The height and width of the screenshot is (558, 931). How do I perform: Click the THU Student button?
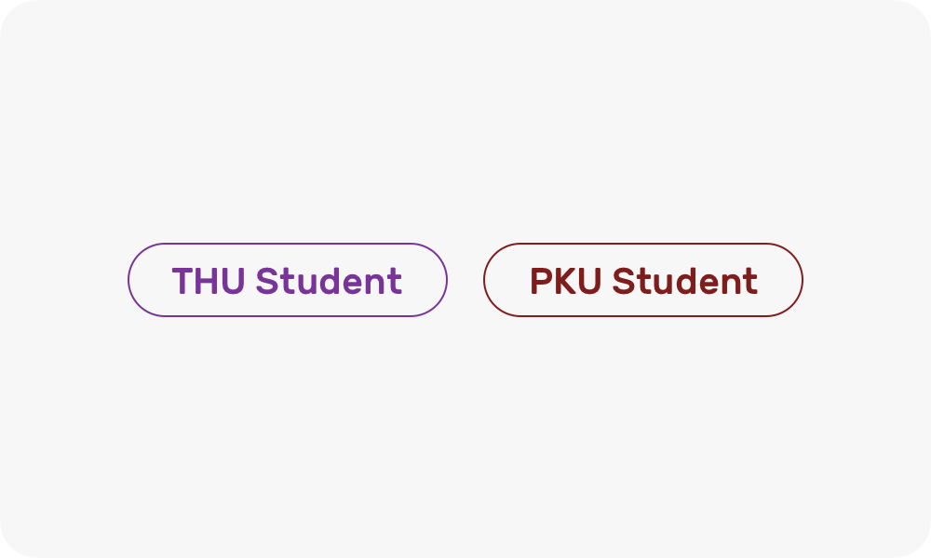(x=288, y=280)
